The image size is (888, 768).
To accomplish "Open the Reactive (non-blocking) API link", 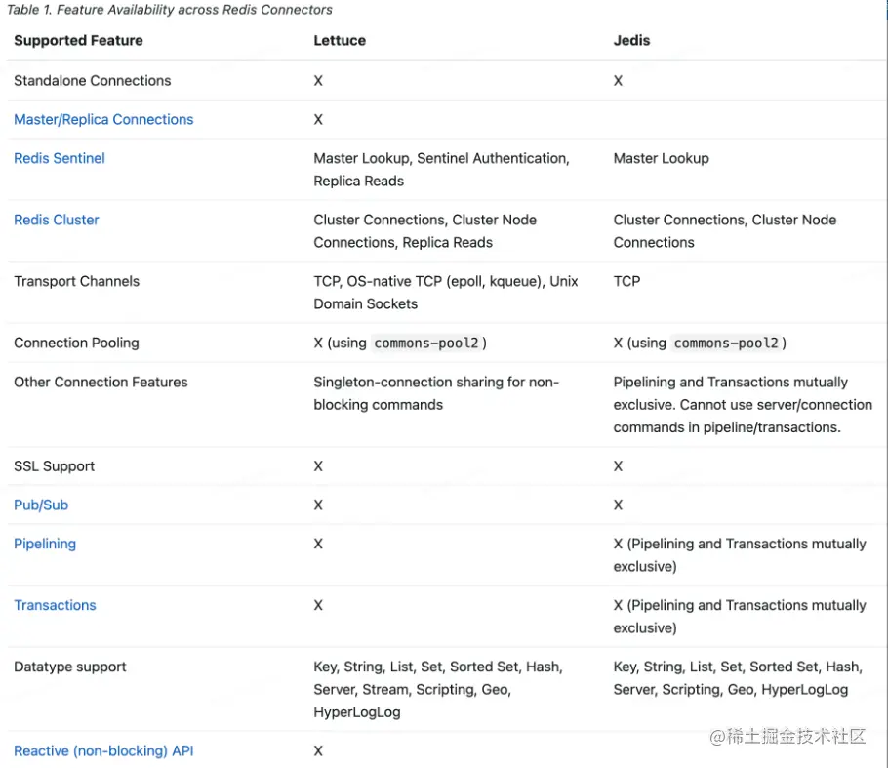I will point(103,750).
